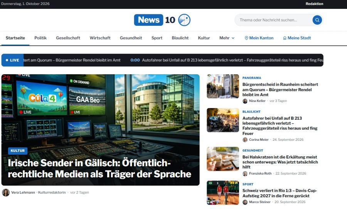Click the KULTUR badge on featured article
The image size is (347, 215).
click(x=18, y=151)
